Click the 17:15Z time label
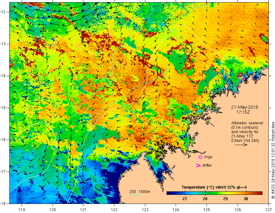275x213 pixels. tap(243, 112)
